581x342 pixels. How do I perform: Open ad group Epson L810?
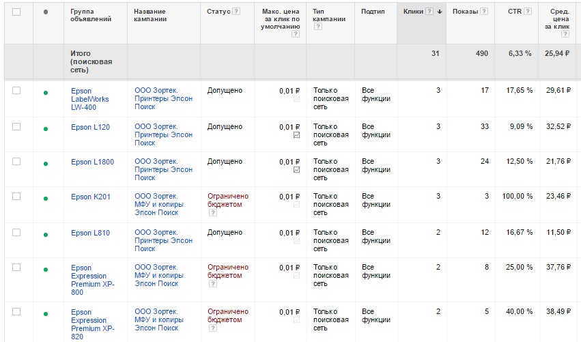click(90, 233)
